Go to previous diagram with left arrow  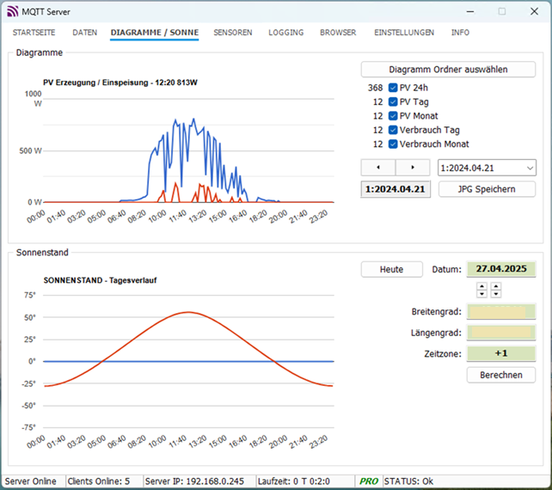378,168
